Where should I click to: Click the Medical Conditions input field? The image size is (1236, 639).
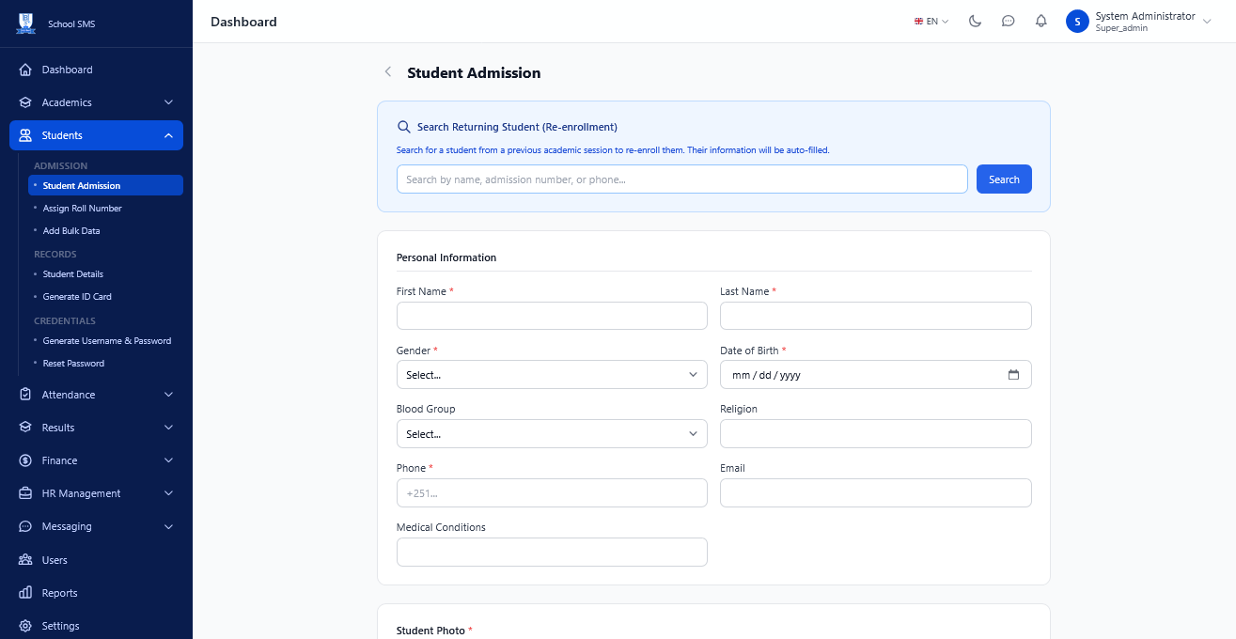(552, 553)
